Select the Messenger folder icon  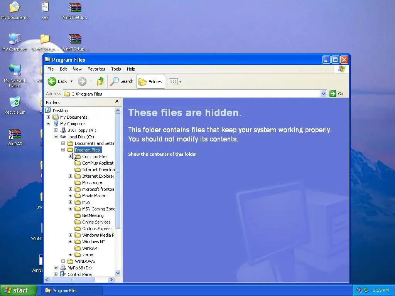[x=78, y=182]
